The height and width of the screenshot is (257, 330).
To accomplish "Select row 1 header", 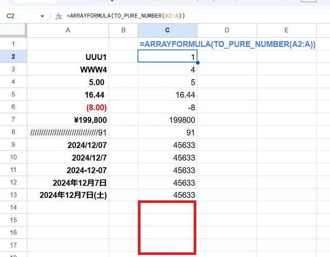I will coord(13,44).
